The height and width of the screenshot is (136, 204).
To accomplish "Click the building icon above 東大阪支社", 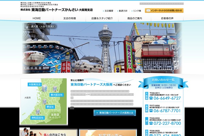I will click(55, 89).
